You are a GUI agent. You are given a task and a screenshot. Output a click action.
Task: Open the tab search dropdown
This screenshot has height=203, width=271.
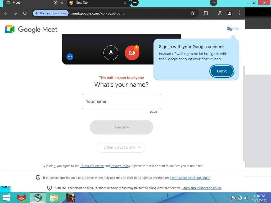coord(214,3)
